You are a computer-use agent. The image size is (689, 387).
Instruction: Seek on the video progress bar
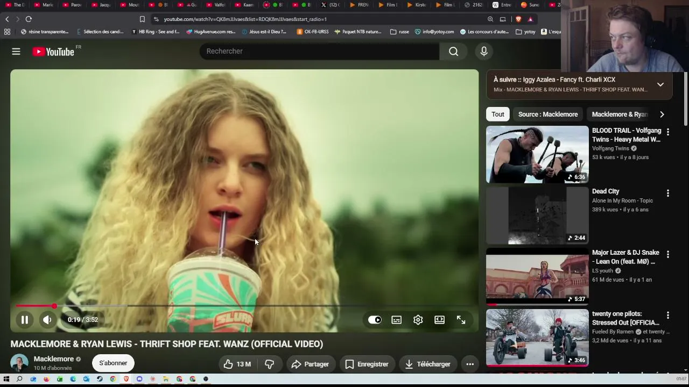(x=244, y=306)
